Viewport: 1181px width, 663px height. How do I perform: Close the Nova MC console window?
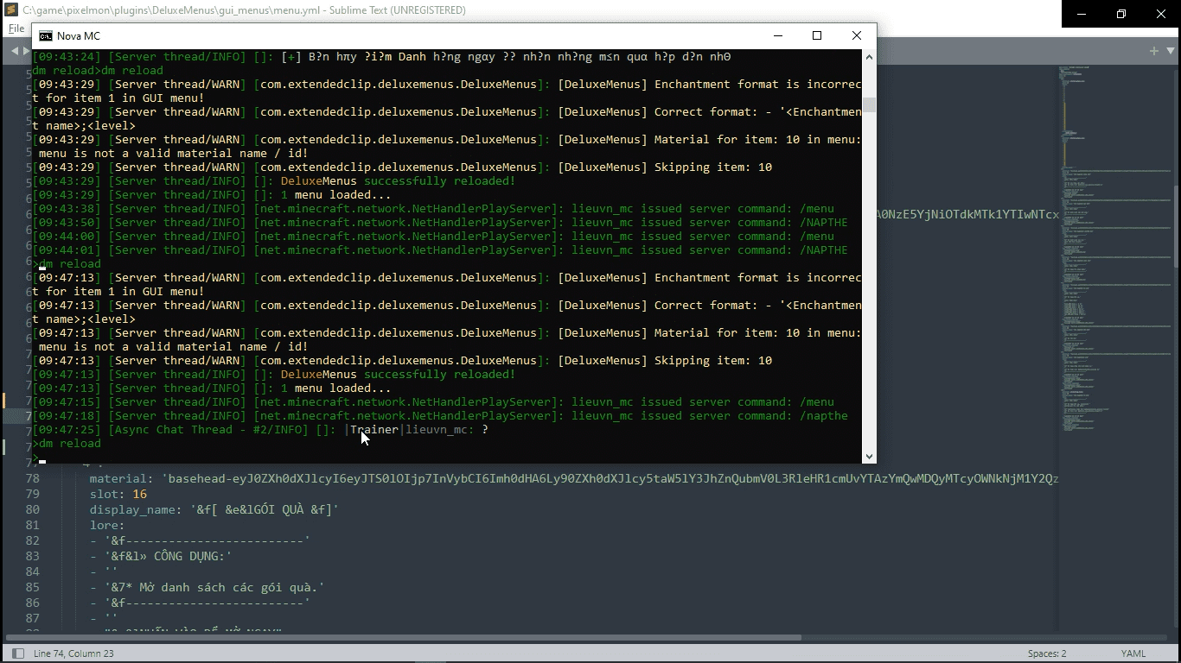pos(857,35)
